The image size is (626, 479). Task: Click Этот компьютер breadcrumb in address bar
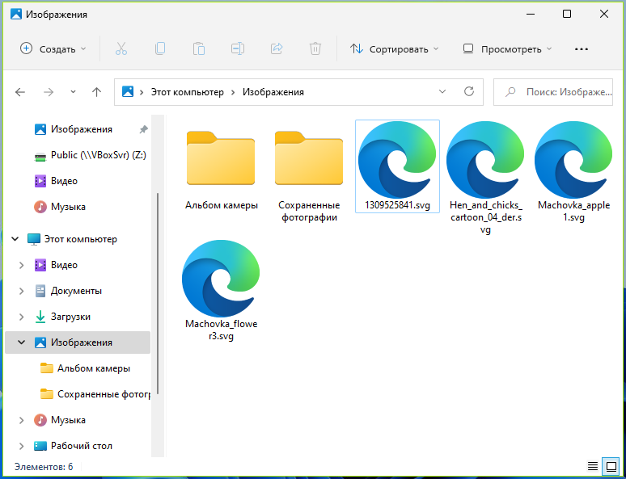188,92
